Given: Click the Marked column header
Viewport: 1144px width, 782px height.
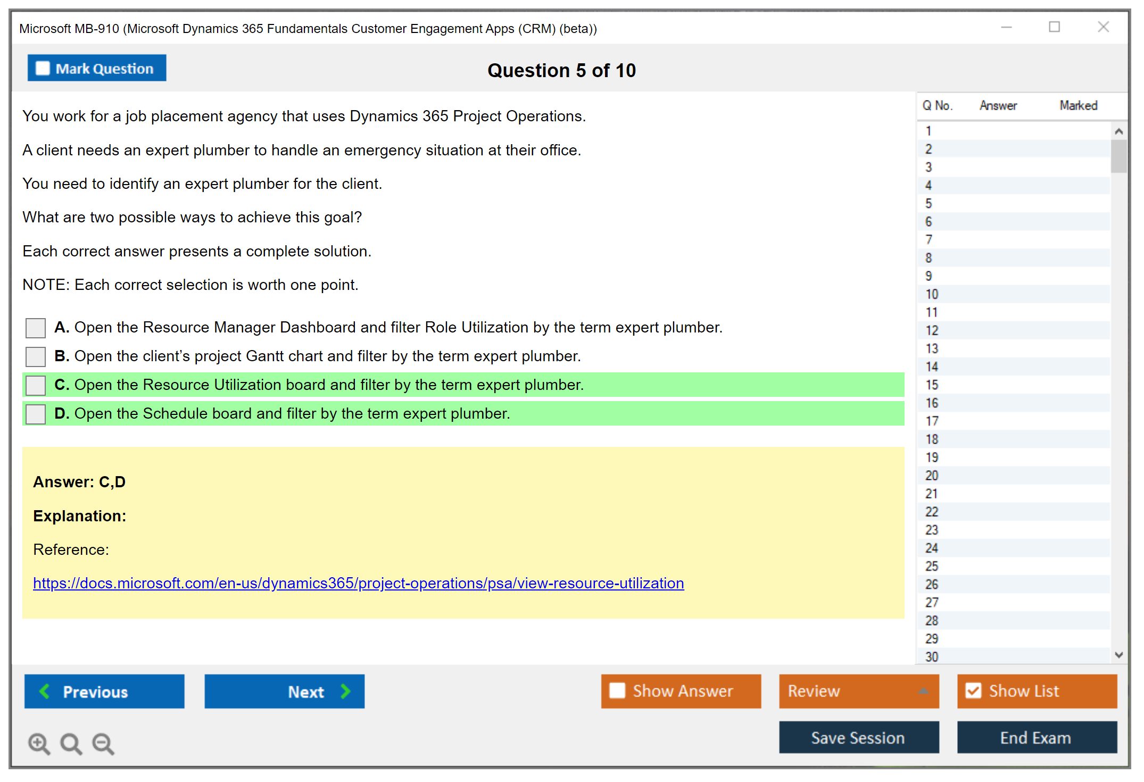Looking at the screenshot, I should (1078, 105).
